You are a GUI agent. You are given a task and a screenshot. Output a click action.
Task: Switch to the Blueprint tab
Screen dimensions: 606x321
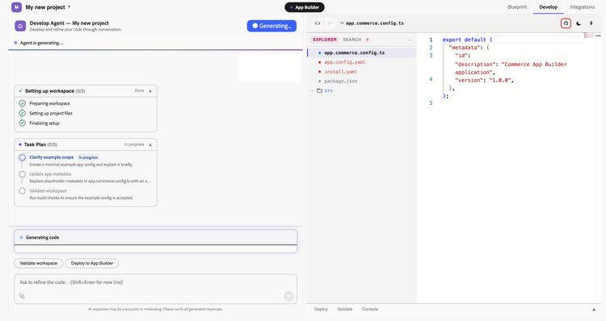click(x=517, y=7)
